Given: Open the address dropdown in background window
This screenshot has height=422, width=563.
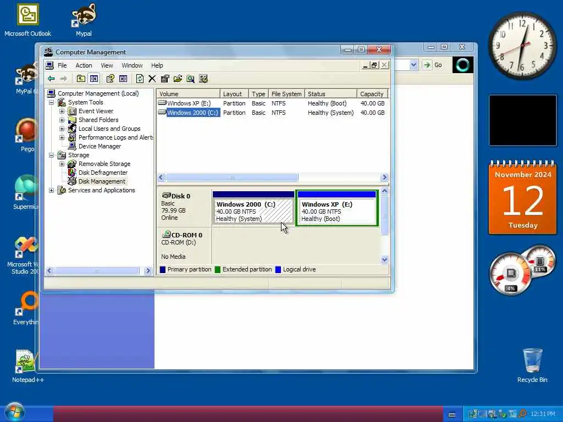Looking at the screenshot, I should pos(413,65).
